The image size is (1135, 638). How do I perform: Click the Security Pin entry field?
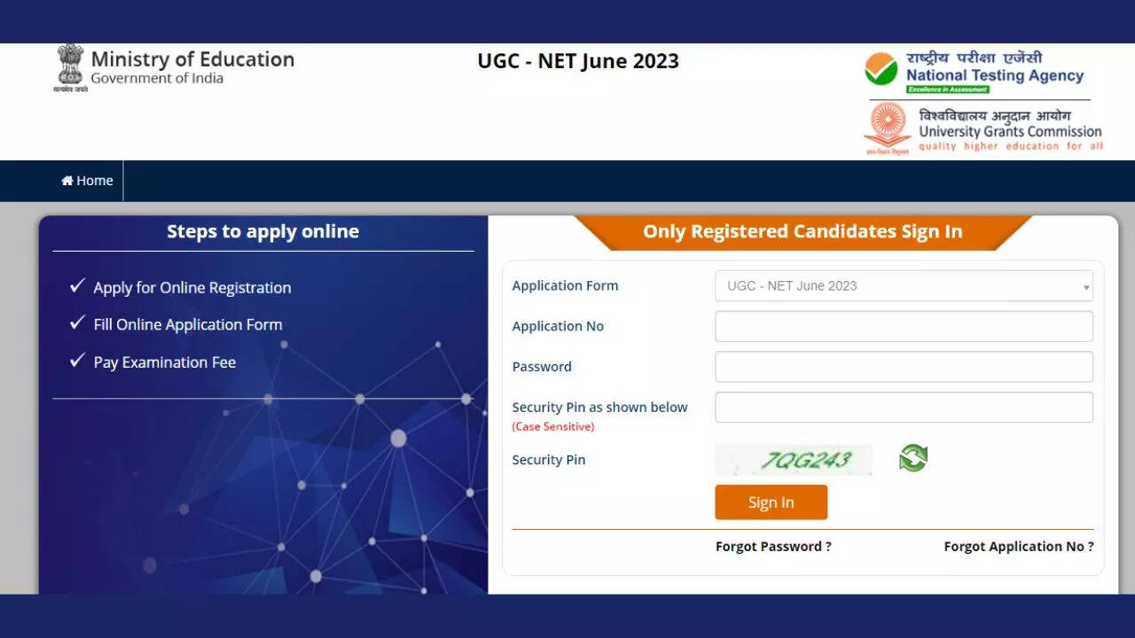click(904, 408)
